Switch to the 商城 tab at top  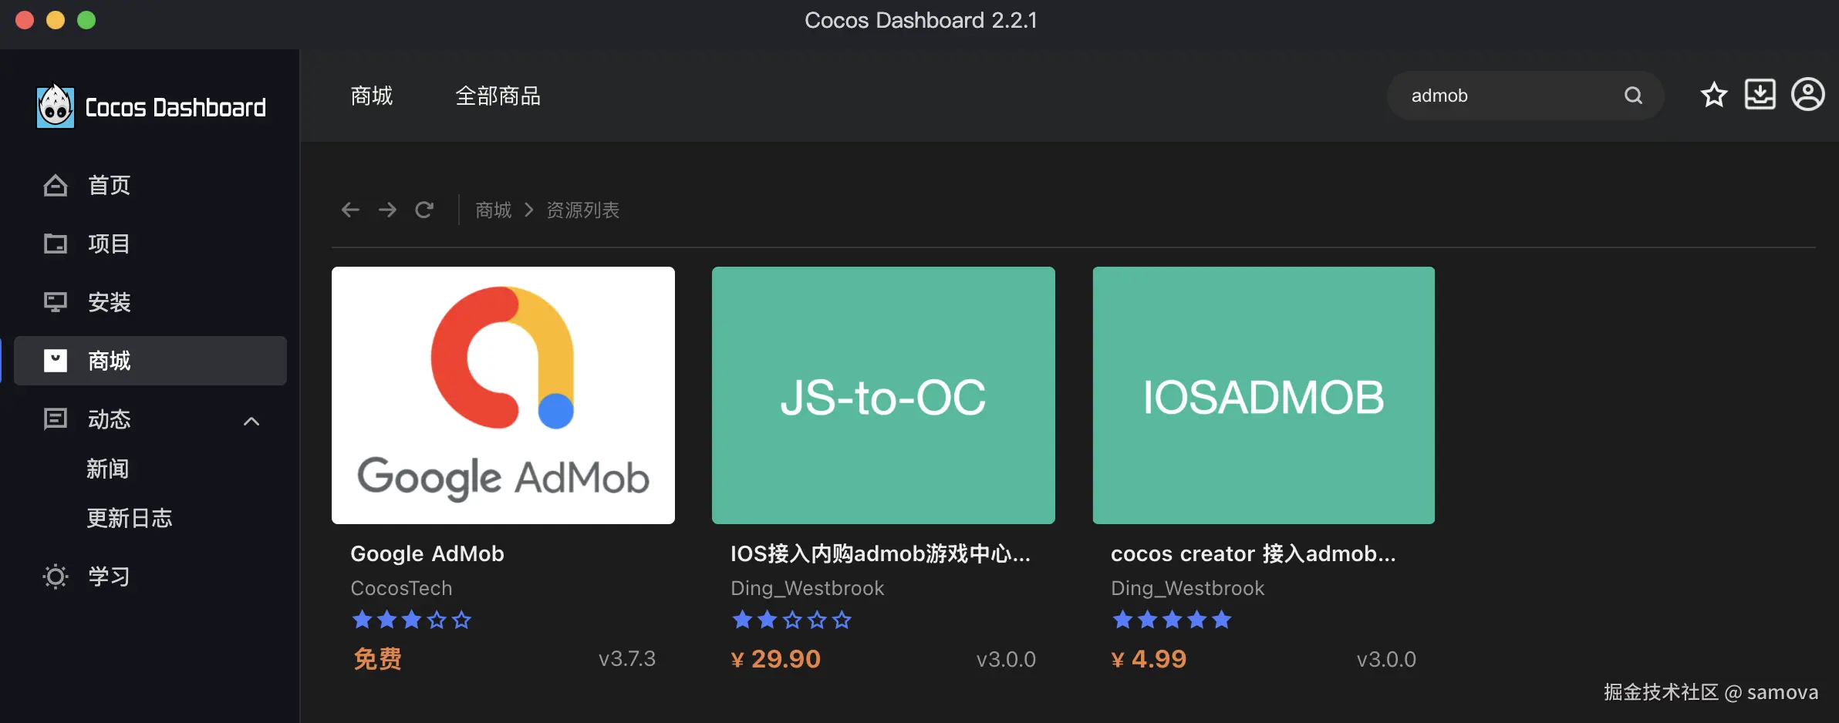(x=372, y=95)
